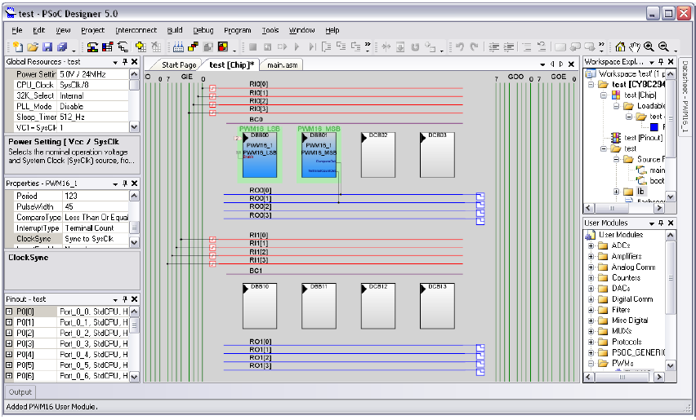Screen dimensions: 696x420
Task: Click the red-yellow square build icon beside the grayed blocks
Action: [223, 46]
